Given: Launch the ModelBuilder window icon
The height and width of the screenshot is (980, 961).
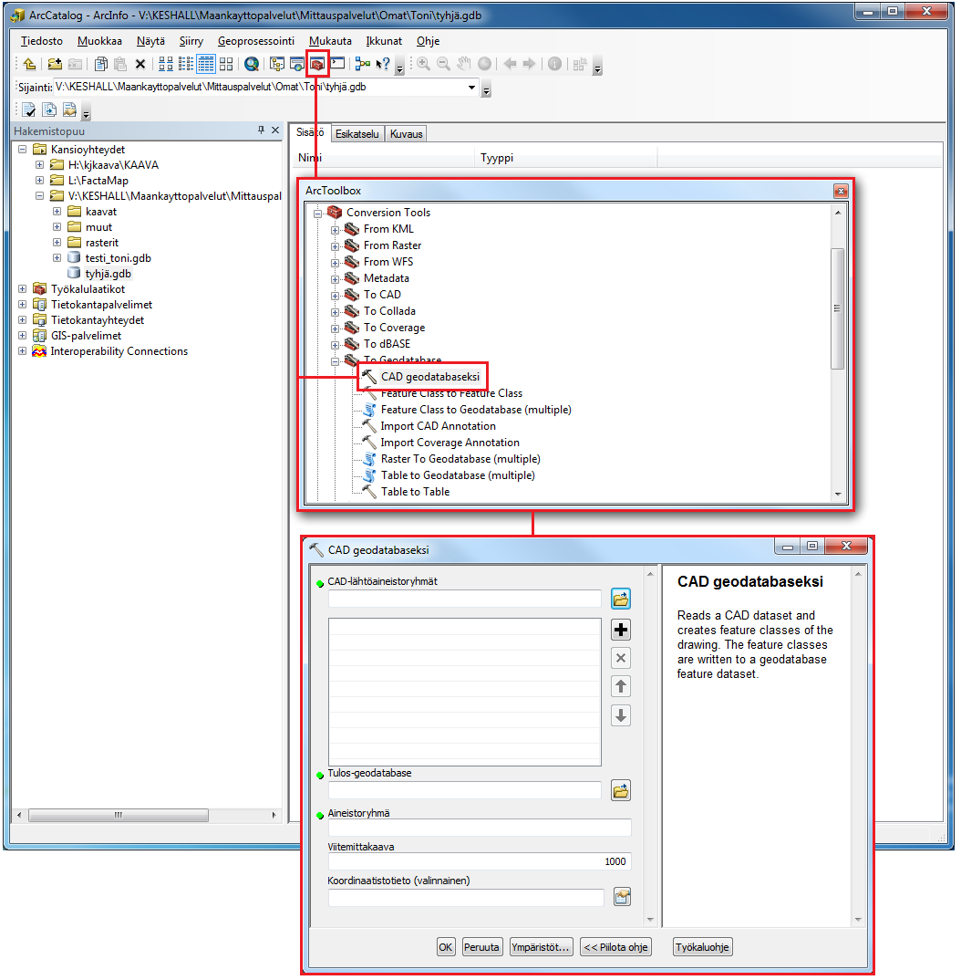Looking at the screenshot, I should click(363, 64).
